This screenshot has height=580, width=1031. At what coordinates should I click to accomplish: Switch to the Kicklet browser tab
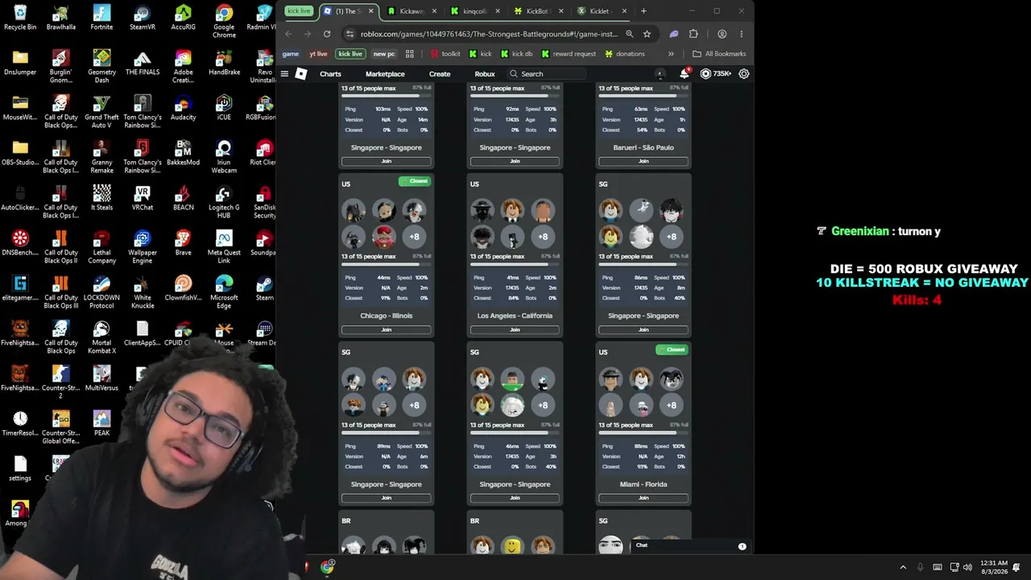(600, 11)
